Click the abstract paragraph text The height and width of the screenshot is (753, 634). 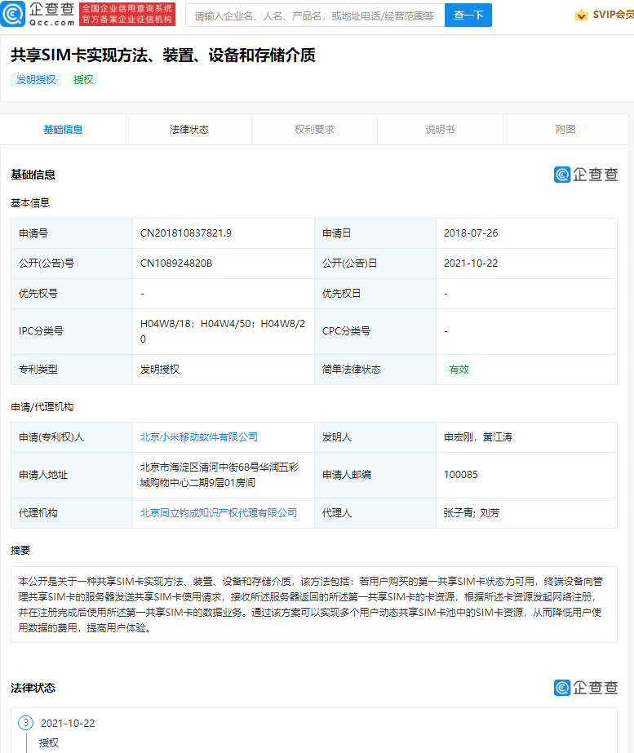[311, 605]
